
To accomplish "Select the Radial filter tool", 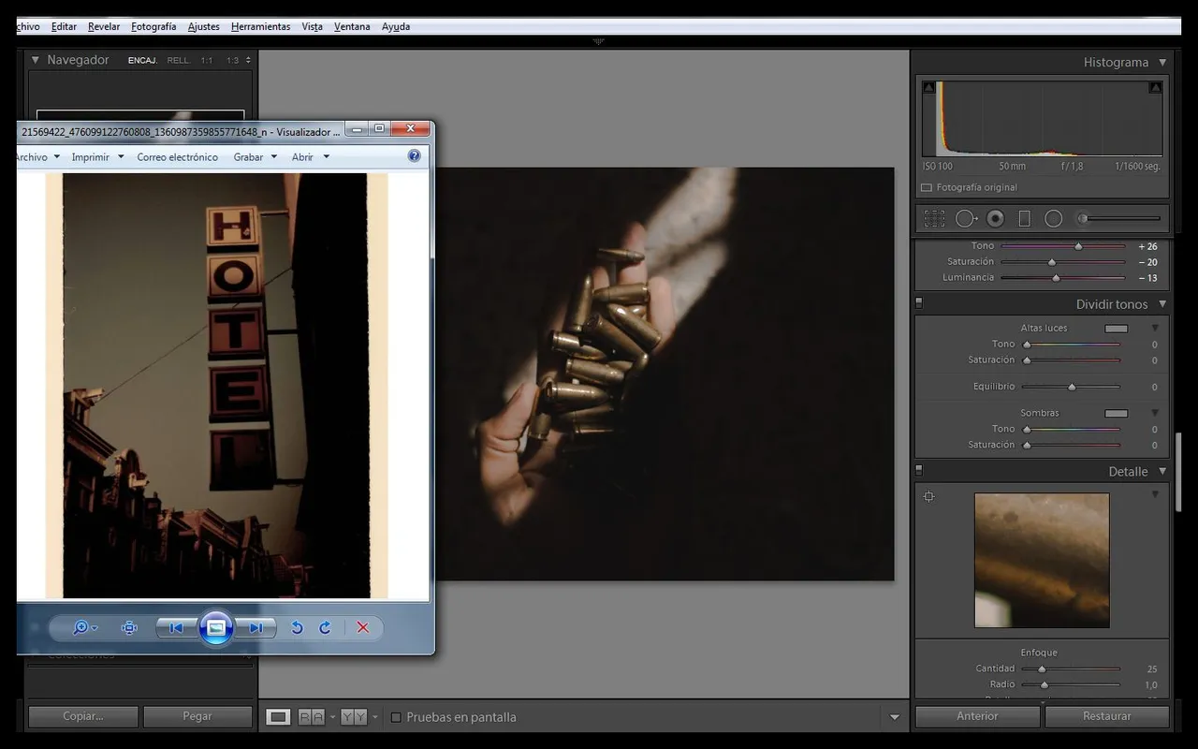I will (x=1054, y=218).
